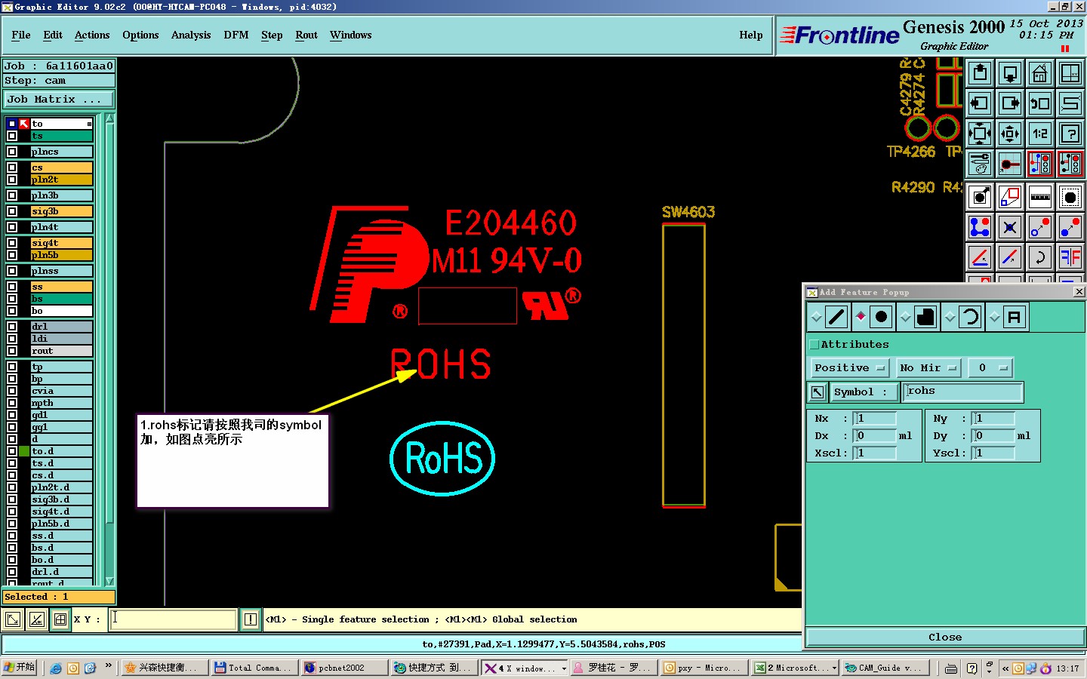Click the home view house icon

coord(1040,73)
